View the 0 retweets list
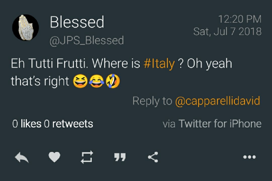272x181 pixels. (69, 124)
